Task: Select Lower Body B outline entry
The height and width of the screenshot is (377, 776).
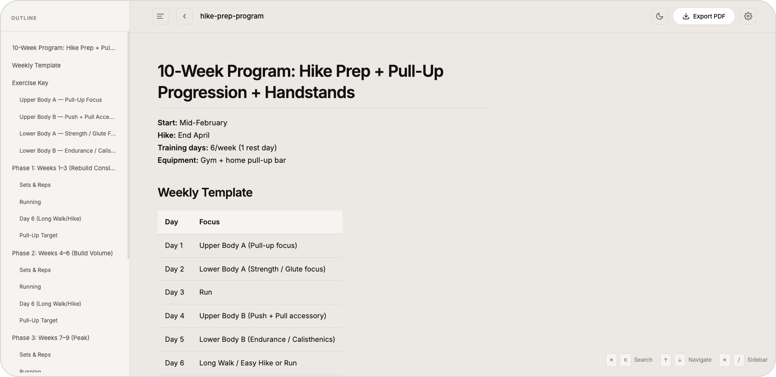Action: [x=67, y=151]
